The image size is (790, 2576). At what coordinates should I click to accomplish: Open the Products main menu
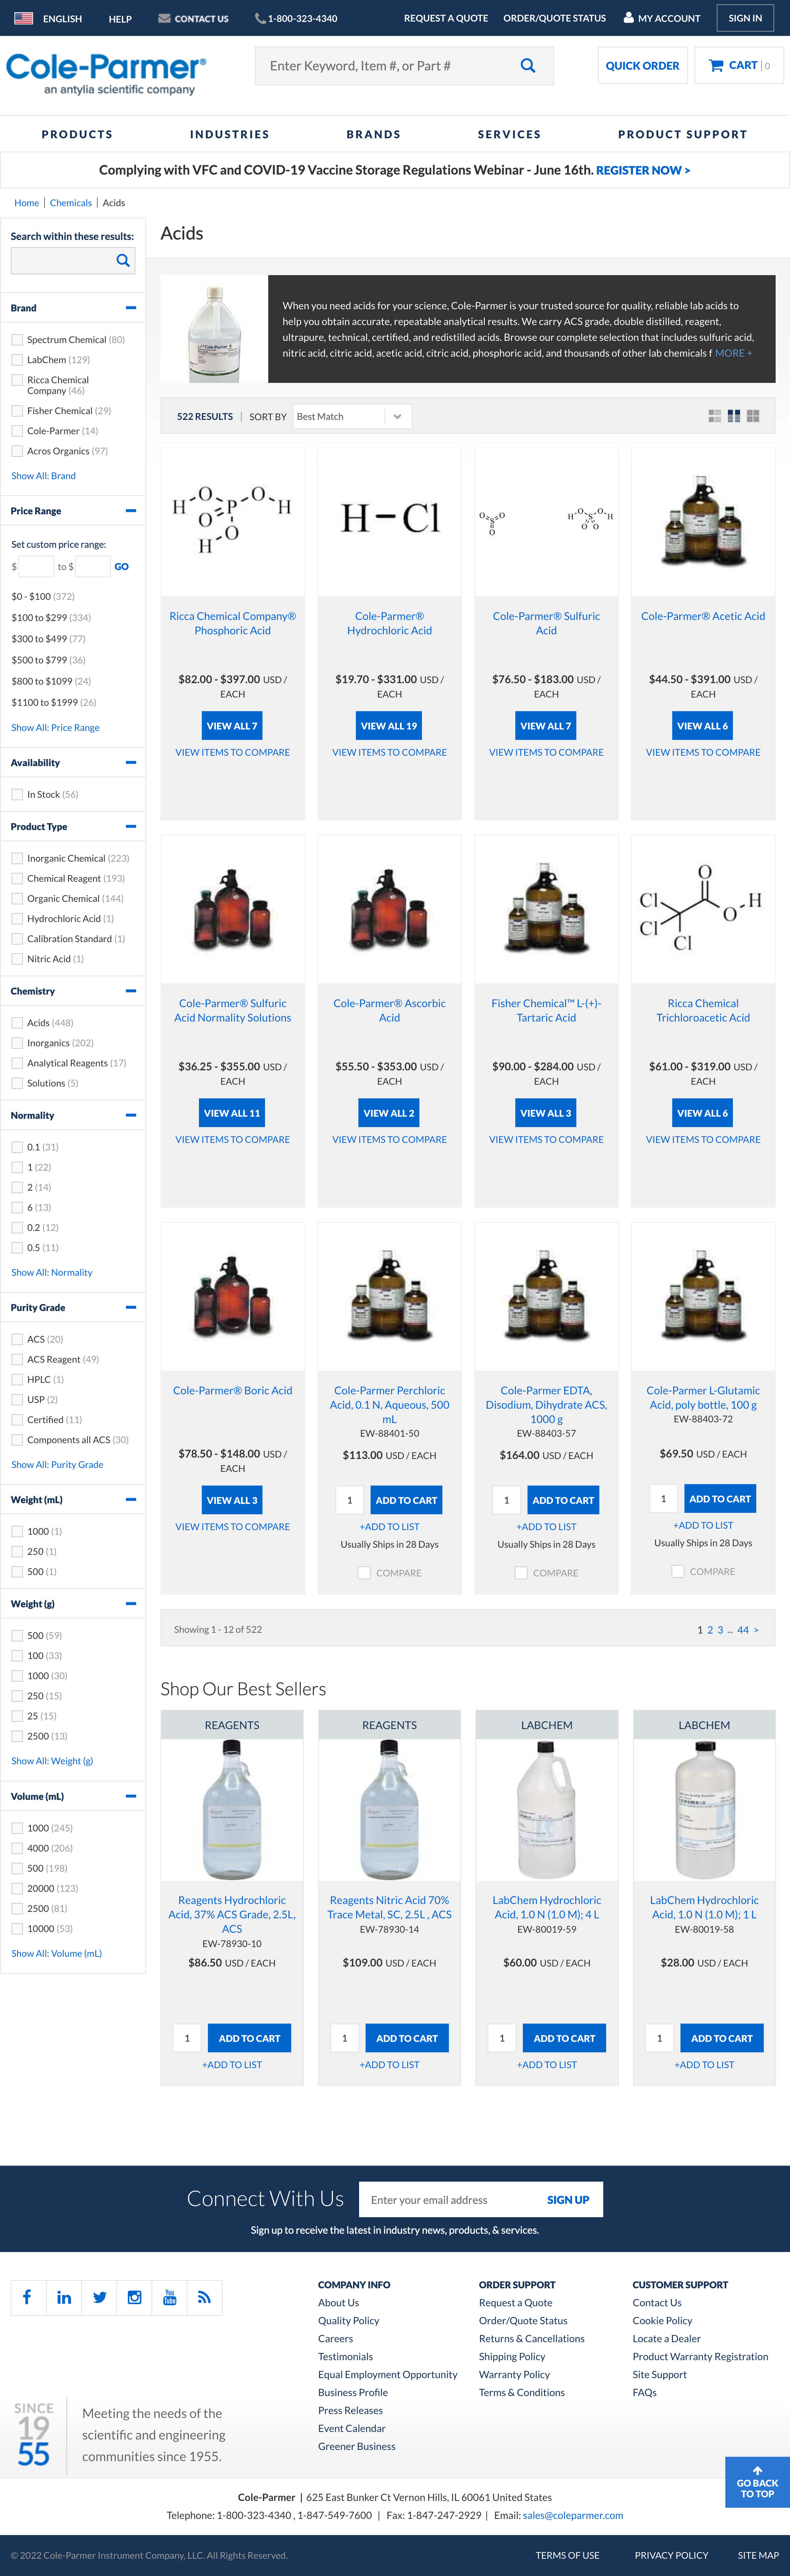[x=77, y=134]
